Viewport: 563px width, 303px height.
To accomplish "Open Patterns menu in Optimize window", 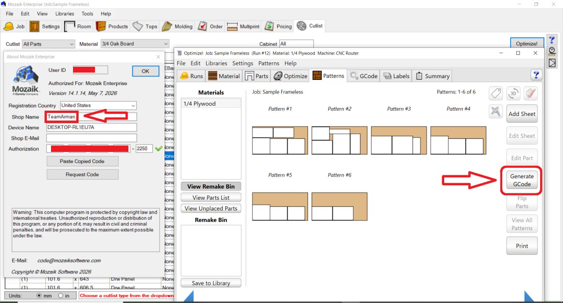I will (x=269, y=63).
